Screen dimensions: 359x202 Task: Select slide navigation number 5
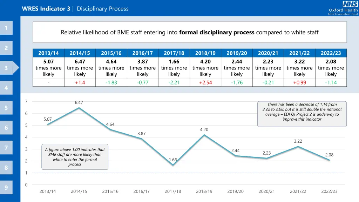click(x=7, y=108)
